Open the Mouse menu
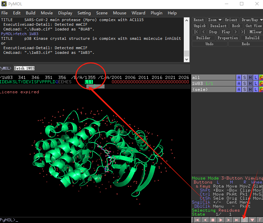This screenshot has height=223, width=263. (120, 13)
